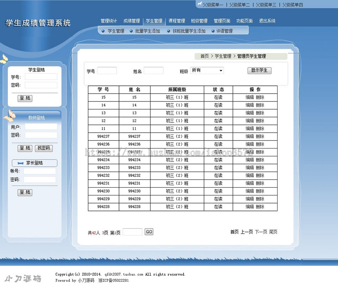The width and height of the screenshot is (338, 303).
Task: Click the 家长登陆 header button
Action: 35,163
